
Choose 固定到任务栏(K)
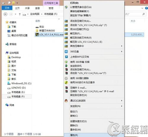[78, 95]
